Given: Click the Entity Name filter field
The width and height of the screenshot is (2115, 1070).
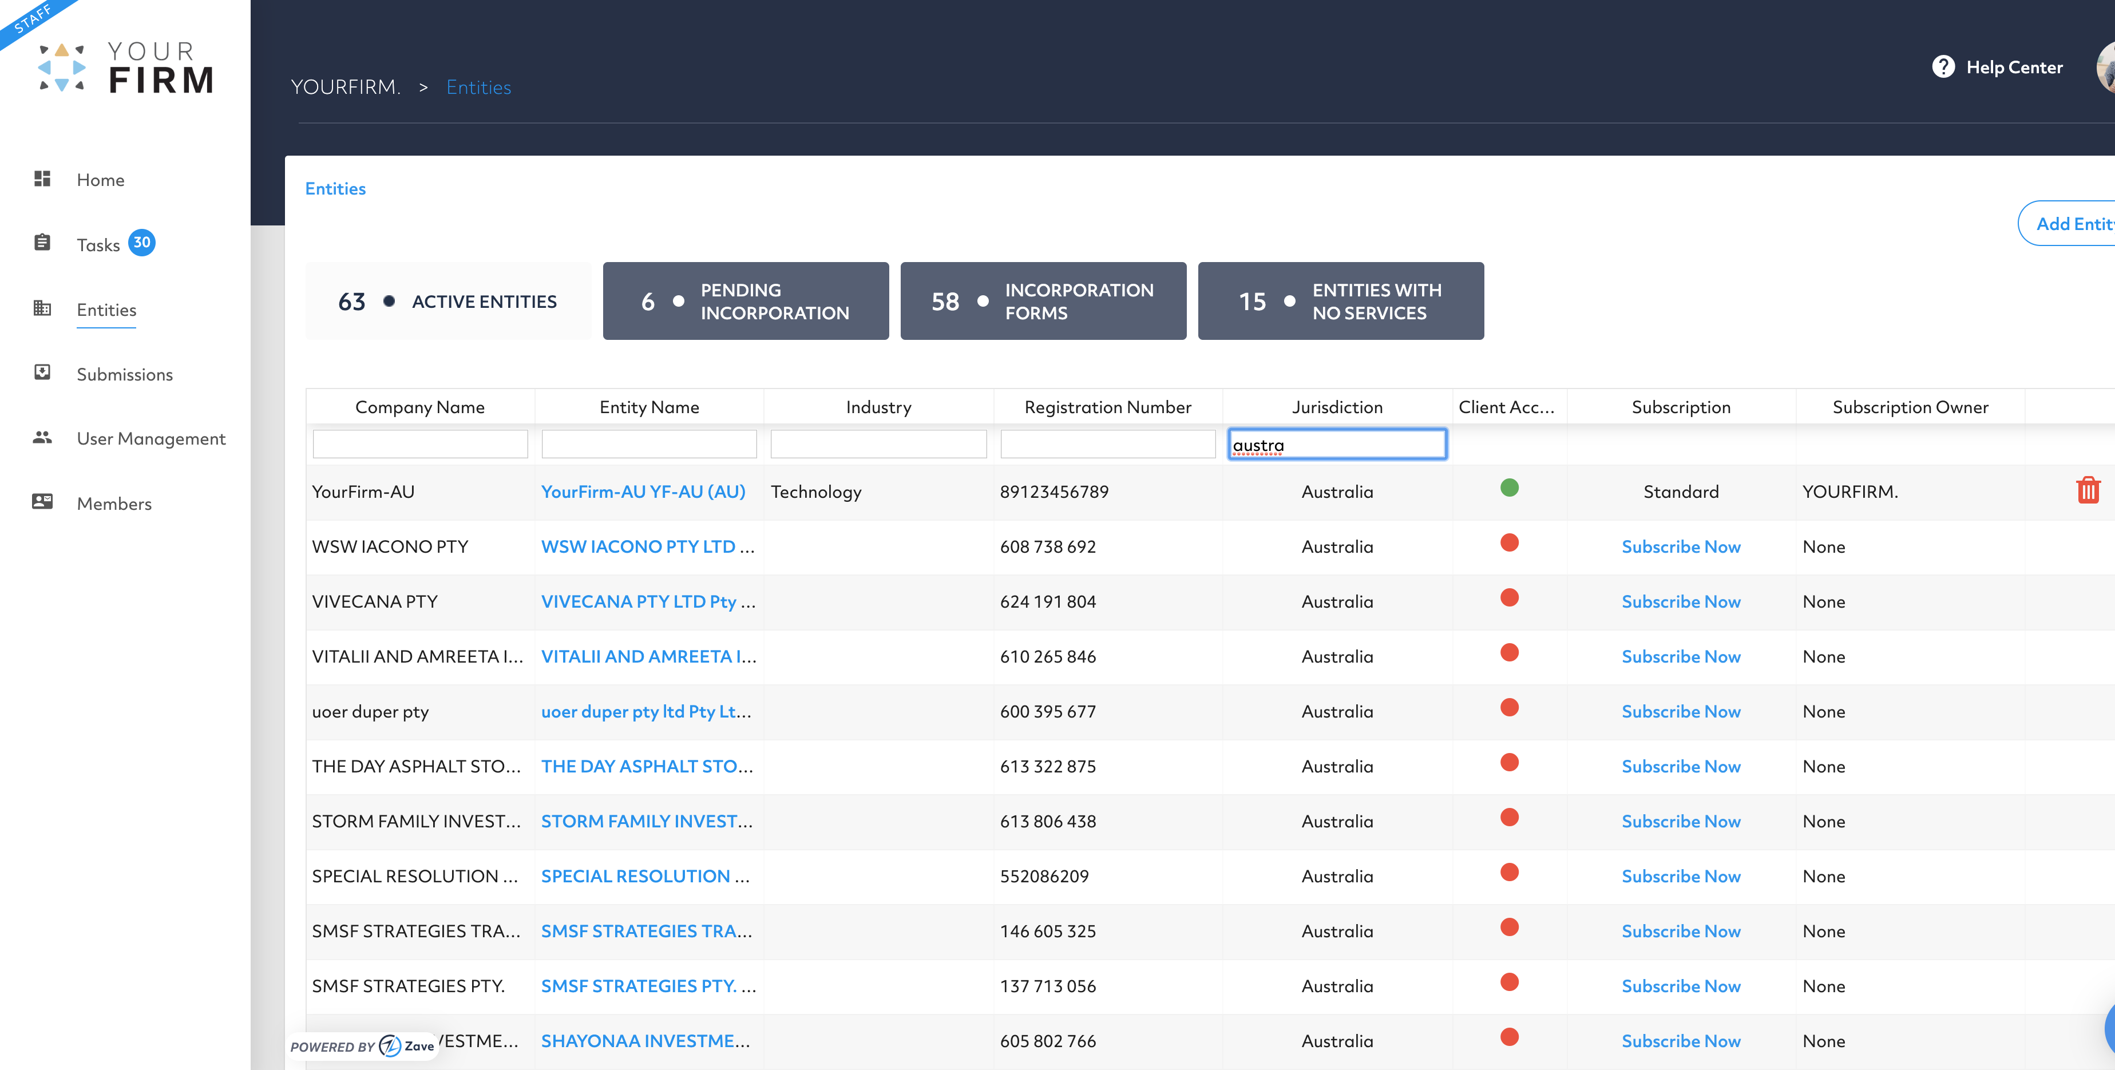Looking at the screenshot, I should [x=648, y=444].
